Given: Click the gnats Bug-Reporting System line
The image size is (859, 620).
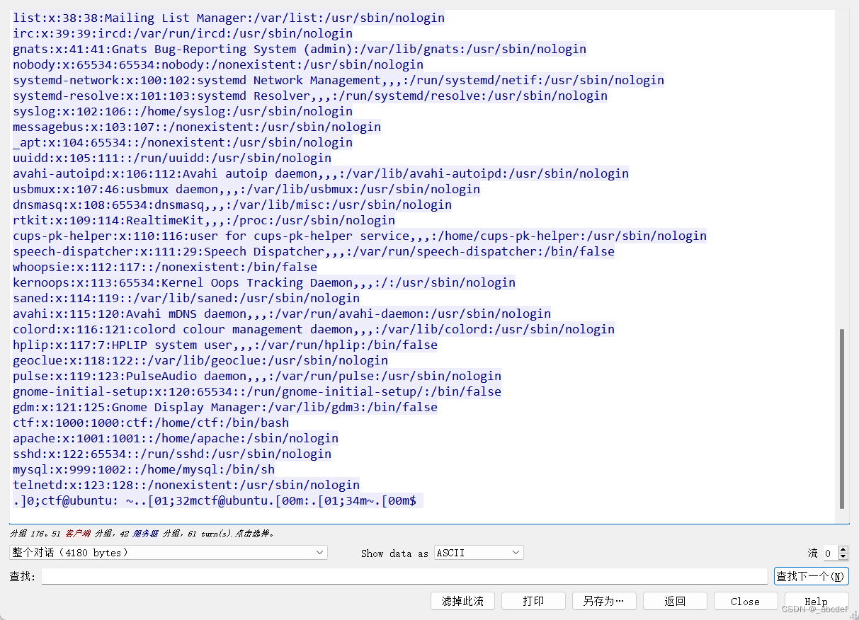Looking at the screenshot, I should click(300, 49).
